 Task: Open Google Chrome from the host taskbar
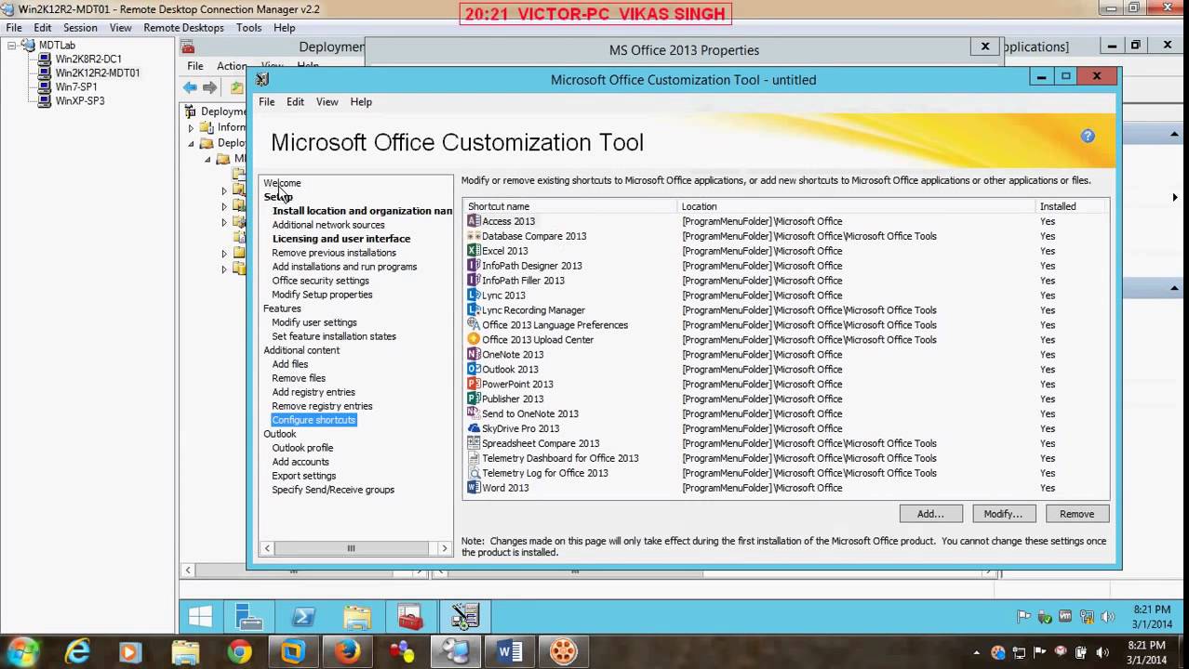coord(239,652)
